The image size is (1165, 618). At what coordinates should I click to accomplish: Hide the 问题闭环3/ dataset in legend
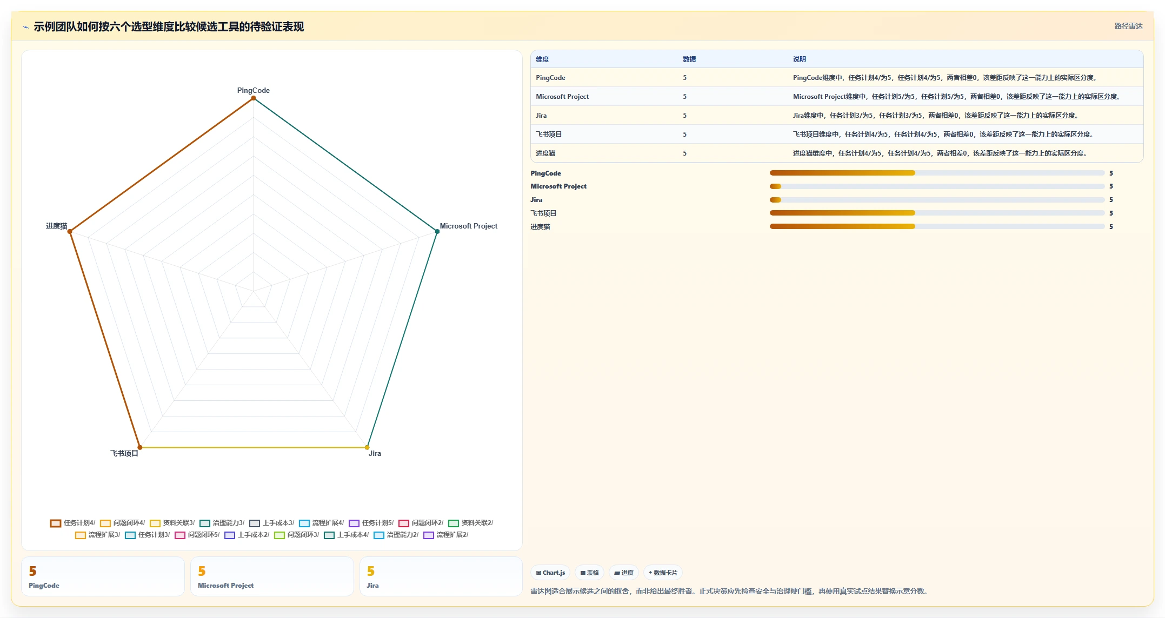pos(296,535)
